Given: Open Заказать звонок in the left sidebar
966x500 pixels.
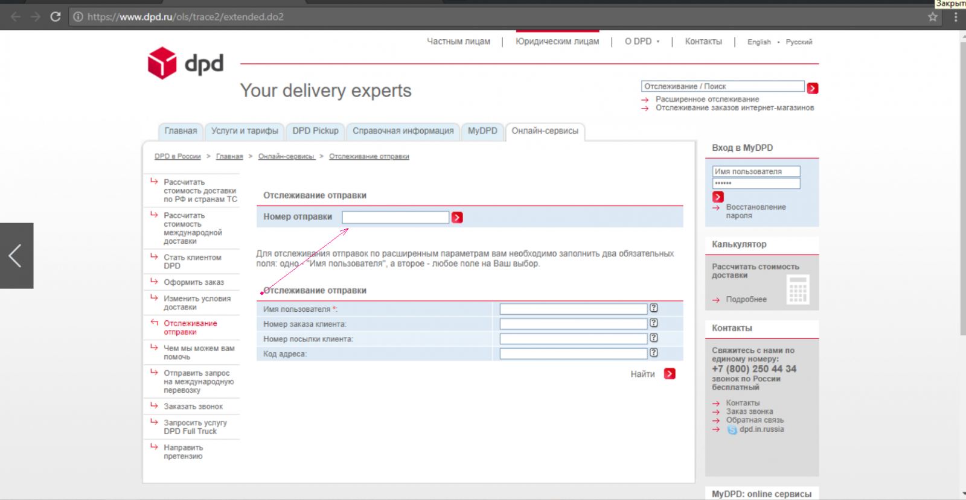Looking at the screenshot, I should pos(193,407).
